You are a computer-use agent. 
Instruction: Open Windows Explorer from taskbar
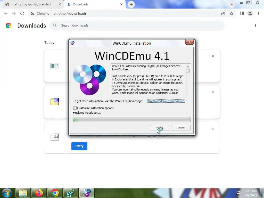click(23, 193)
